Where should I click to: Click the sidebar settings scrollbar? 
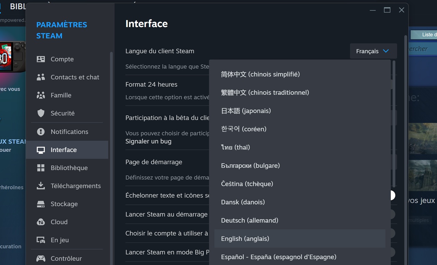click(111, 158)
